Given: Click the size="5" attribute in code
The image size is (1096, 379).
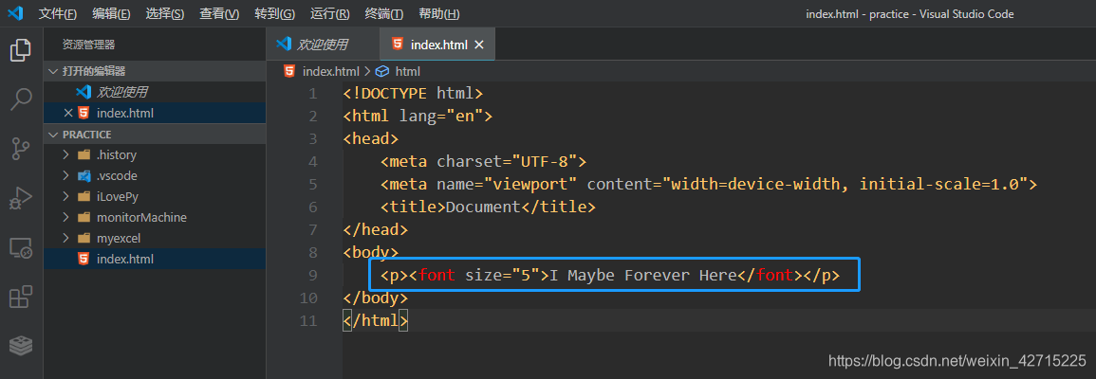Looking at the screenshot, I should click(x=502, y=275).
